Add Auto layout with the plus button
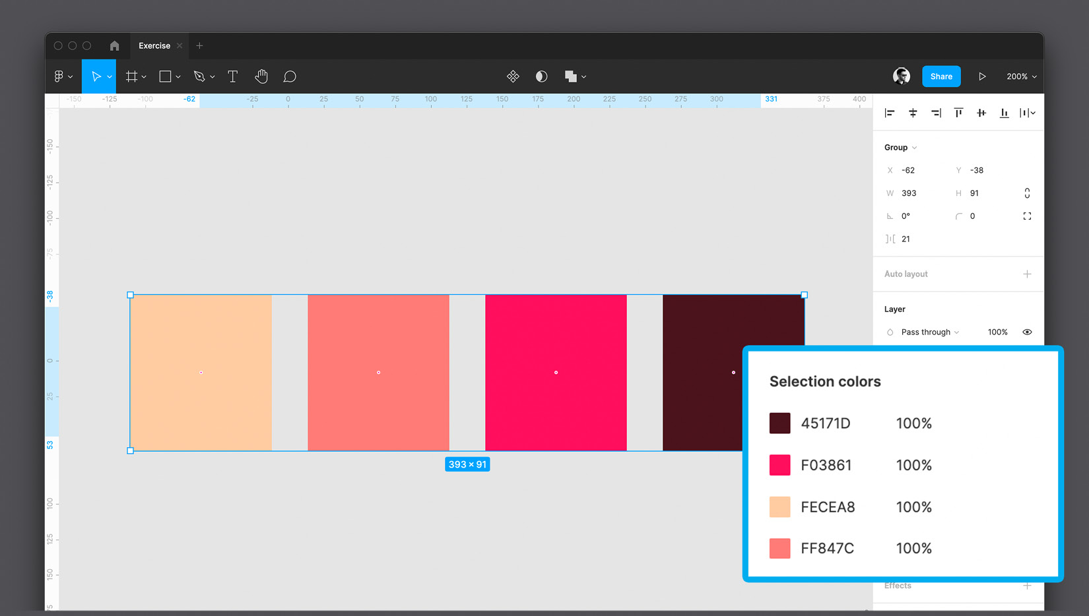This screenshot has height=616, width=1089. coord(1027,274)
